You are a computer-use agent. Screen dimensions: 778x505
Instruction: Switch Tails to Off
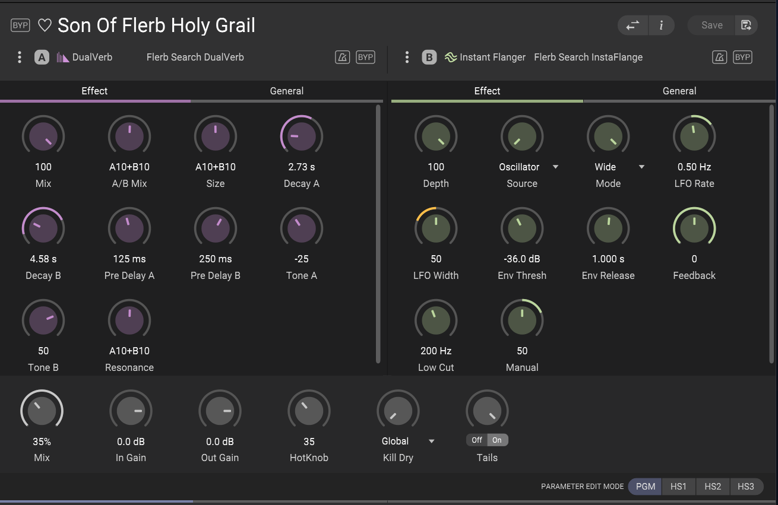pos(477,440)
